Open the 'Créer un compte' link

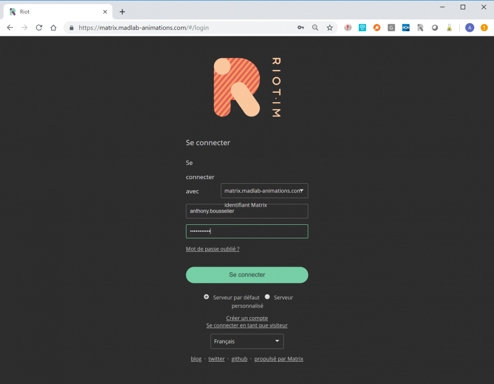click(x=247, y=318)
